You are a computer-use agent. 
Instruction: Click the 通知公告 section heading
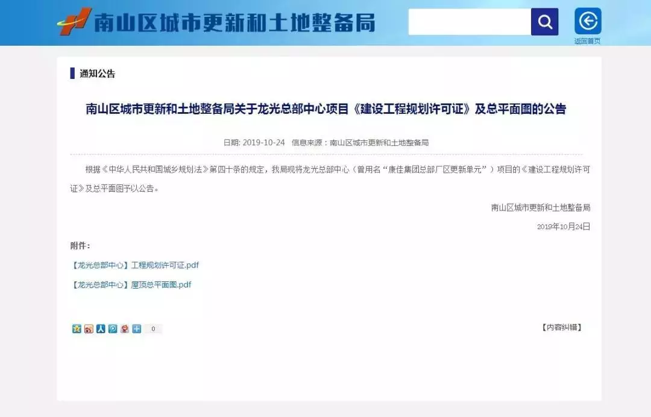click(x=97, y=74)
